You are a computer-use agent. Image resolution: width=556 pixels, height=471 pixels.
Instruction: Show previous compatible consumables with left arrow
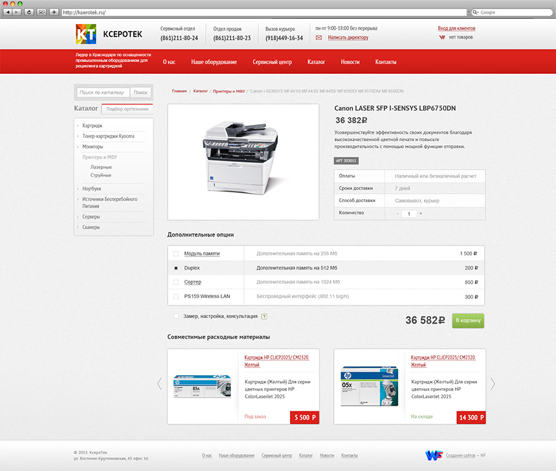click(160, 384)
